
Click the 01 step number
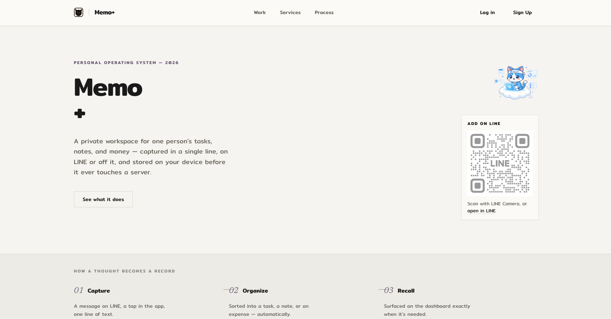(79, 290)
